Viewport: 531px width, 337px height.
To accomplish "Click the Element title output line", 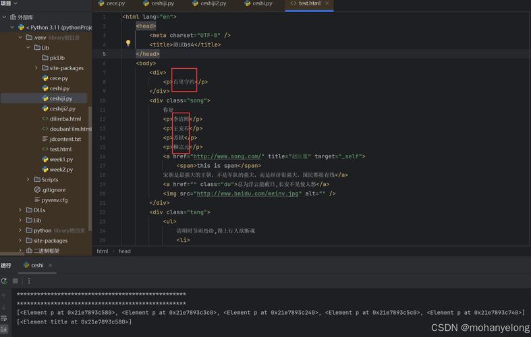I will pos(74,321).
